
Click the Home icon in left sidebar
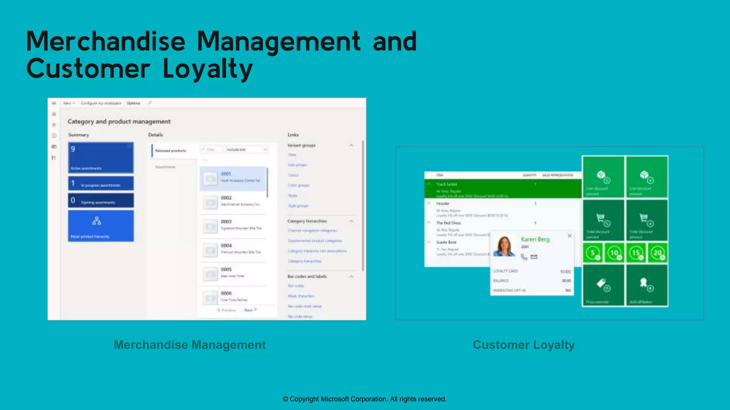pyautogui.click(x=54, y=114)
